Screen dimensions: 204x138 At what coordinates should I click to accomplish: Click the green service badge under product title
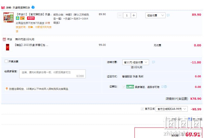coord(18,18)
